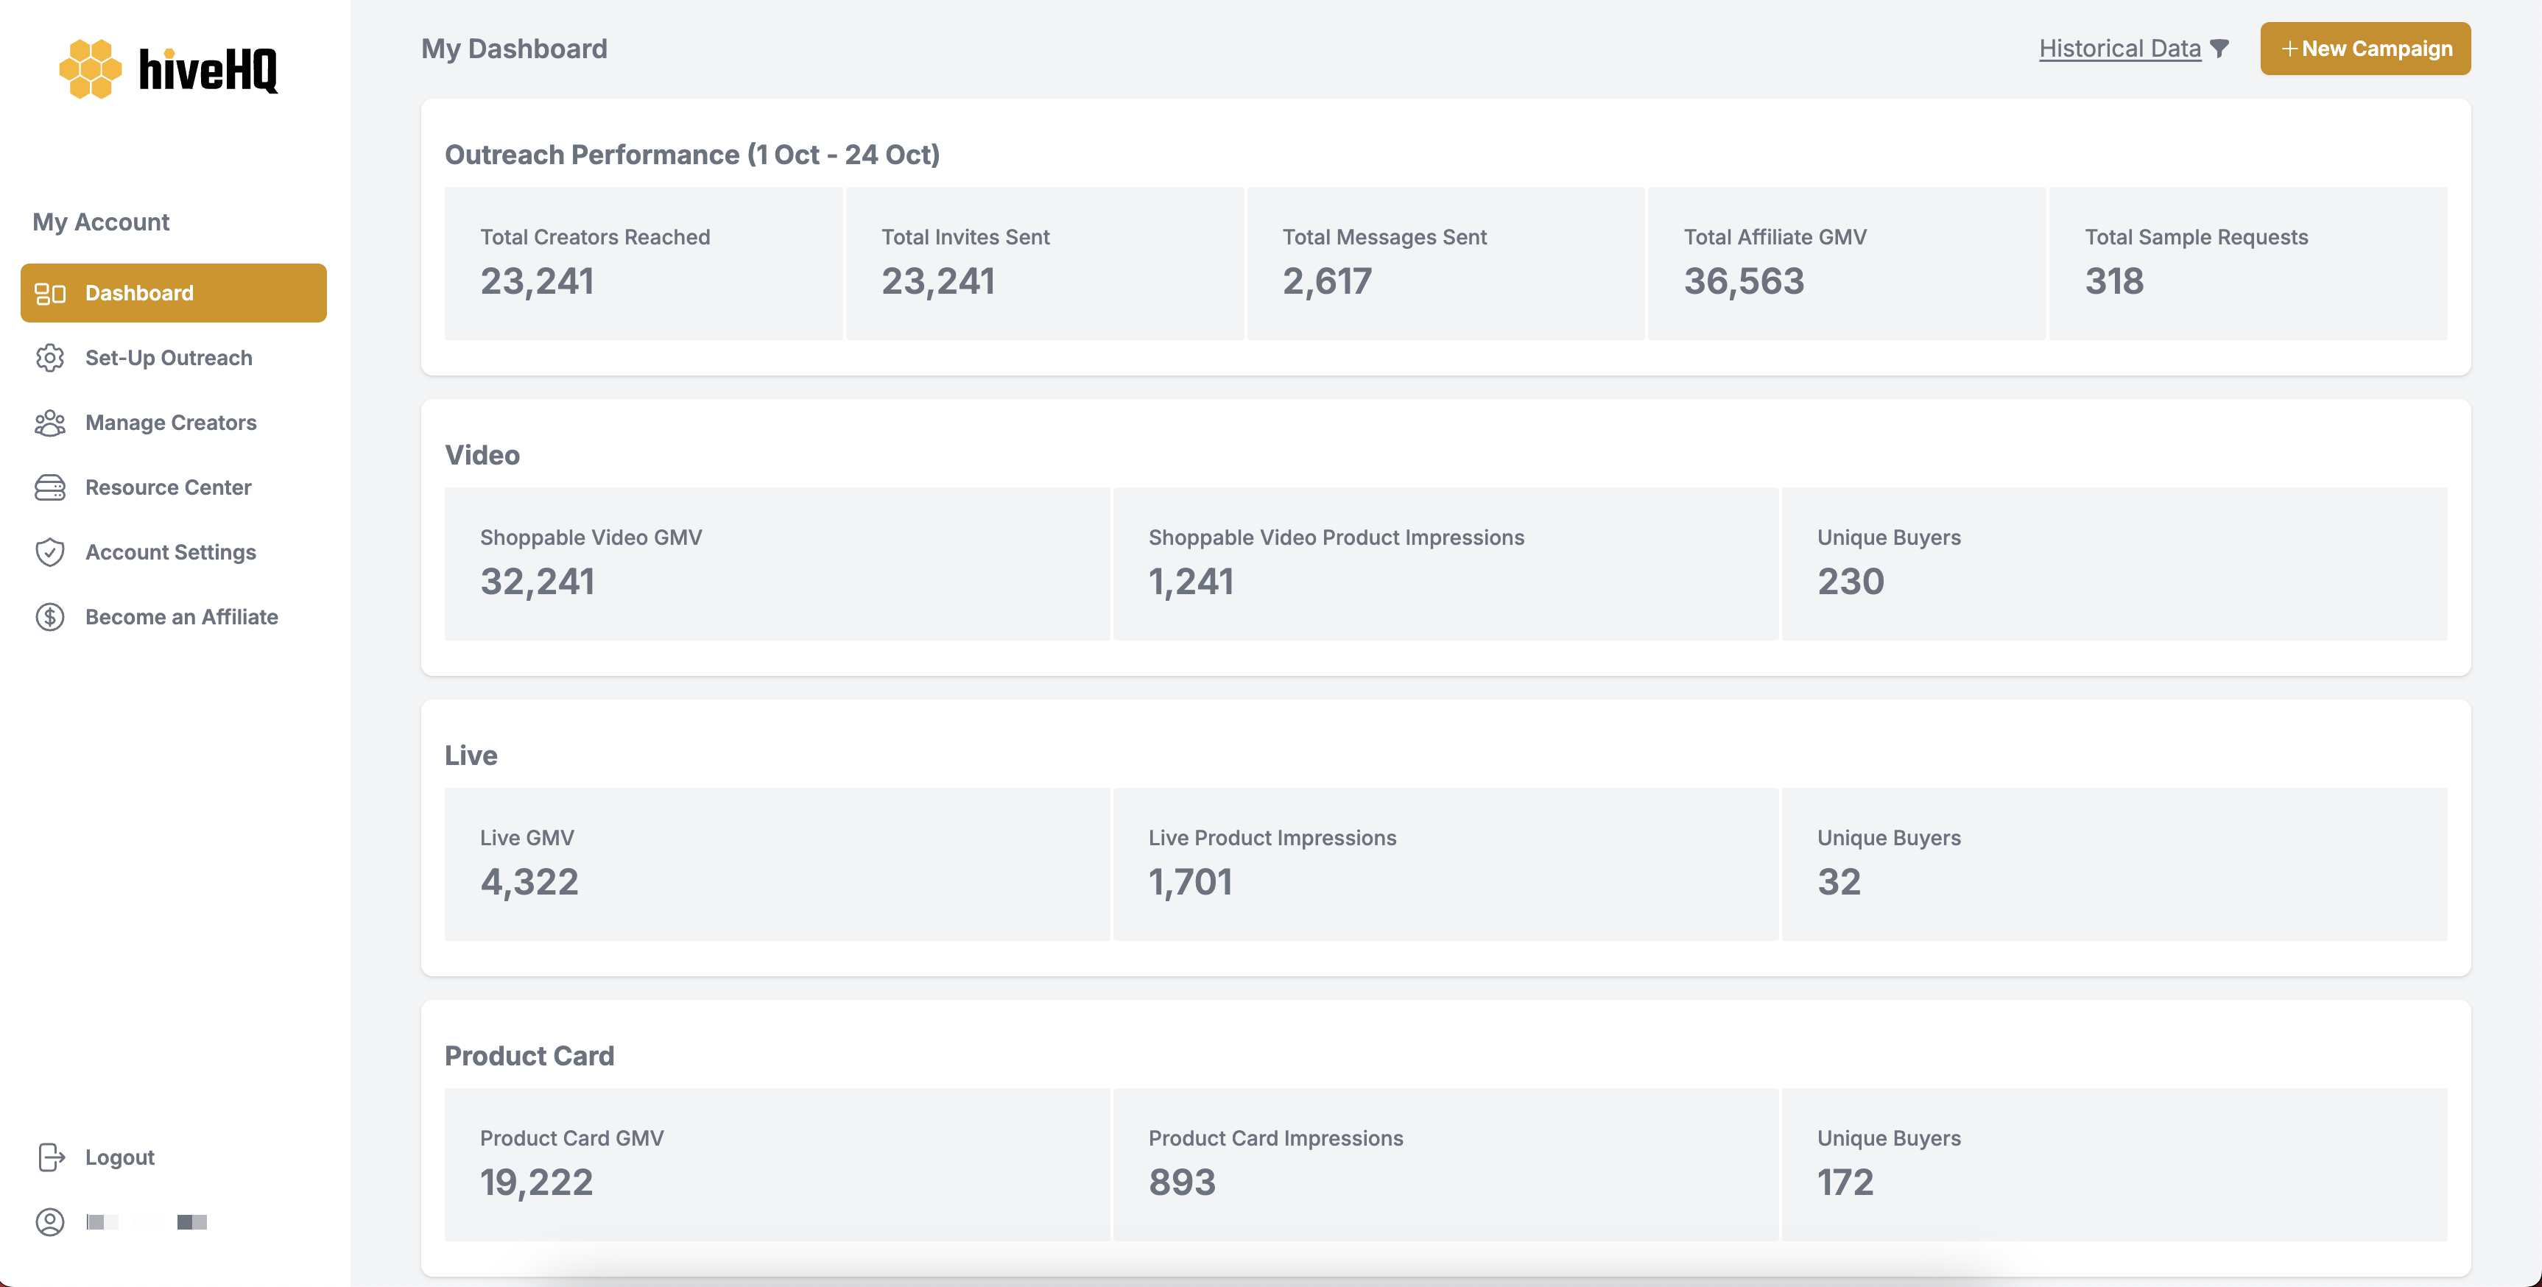Select the Shoppable Video GMV card
2542x1287 pixels.
(777, 563)
